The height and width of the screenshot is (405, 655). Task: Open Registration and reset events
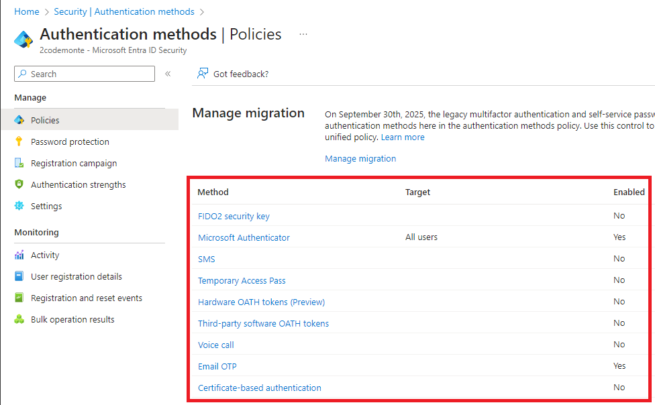(x=86, y=298)
